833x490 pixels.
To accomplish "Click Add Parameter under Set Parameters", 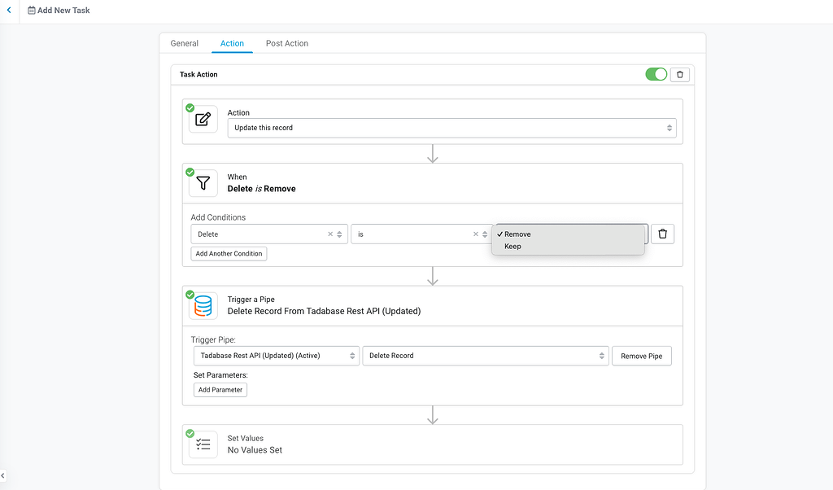I will (x=220, y=389).
